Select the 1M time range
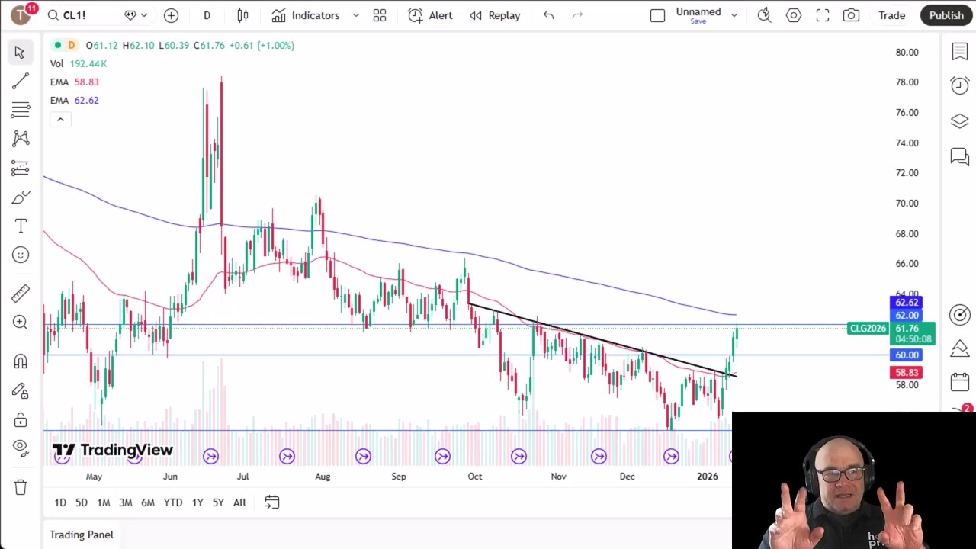 [x=104, y=502]
